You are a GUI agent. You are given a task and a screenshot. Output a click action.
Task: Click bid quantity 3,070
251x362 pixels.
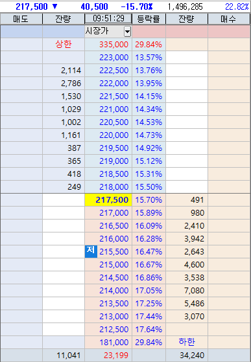[x=194, y=316]
